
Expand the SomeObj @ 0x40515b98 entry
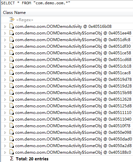(5, 93)
